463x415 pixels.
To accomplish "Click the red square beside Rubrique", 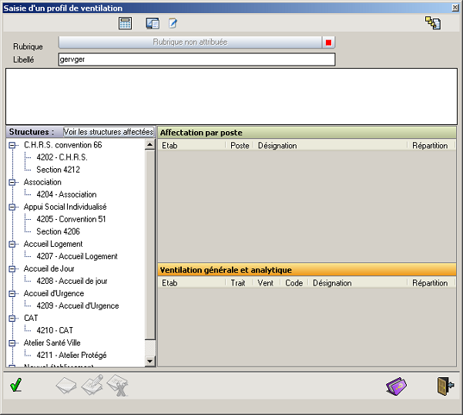I will pos(328,42).
